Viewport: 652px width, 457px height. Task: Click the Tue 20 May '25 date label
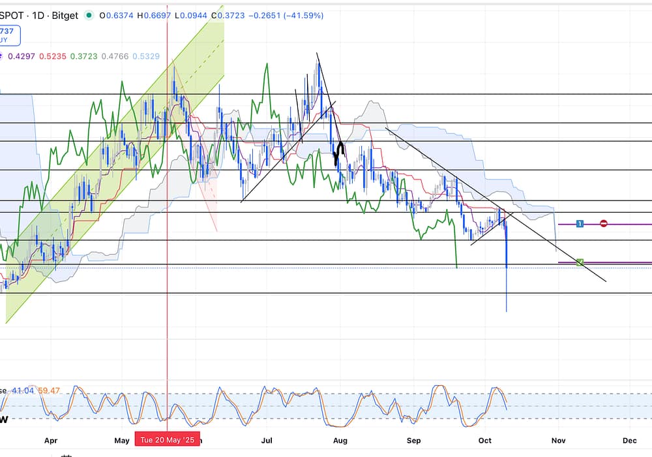click(x=168, y=440)
